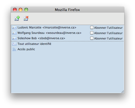Enable Abonner l'utilisateur checkbox for Wolfgang Sourdeau
The width and height of the screenshot is (135, 108).
pyautogui.click(x=92, y=33)
